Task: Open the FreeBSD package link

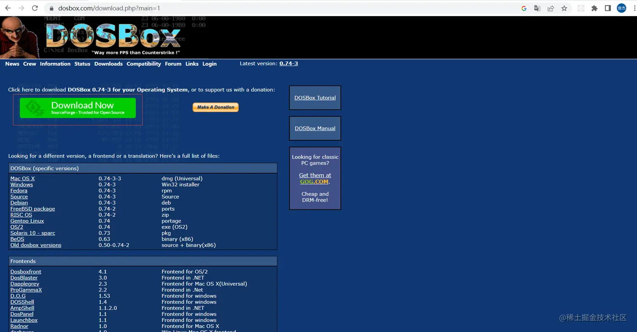Action: coord(32,209)
